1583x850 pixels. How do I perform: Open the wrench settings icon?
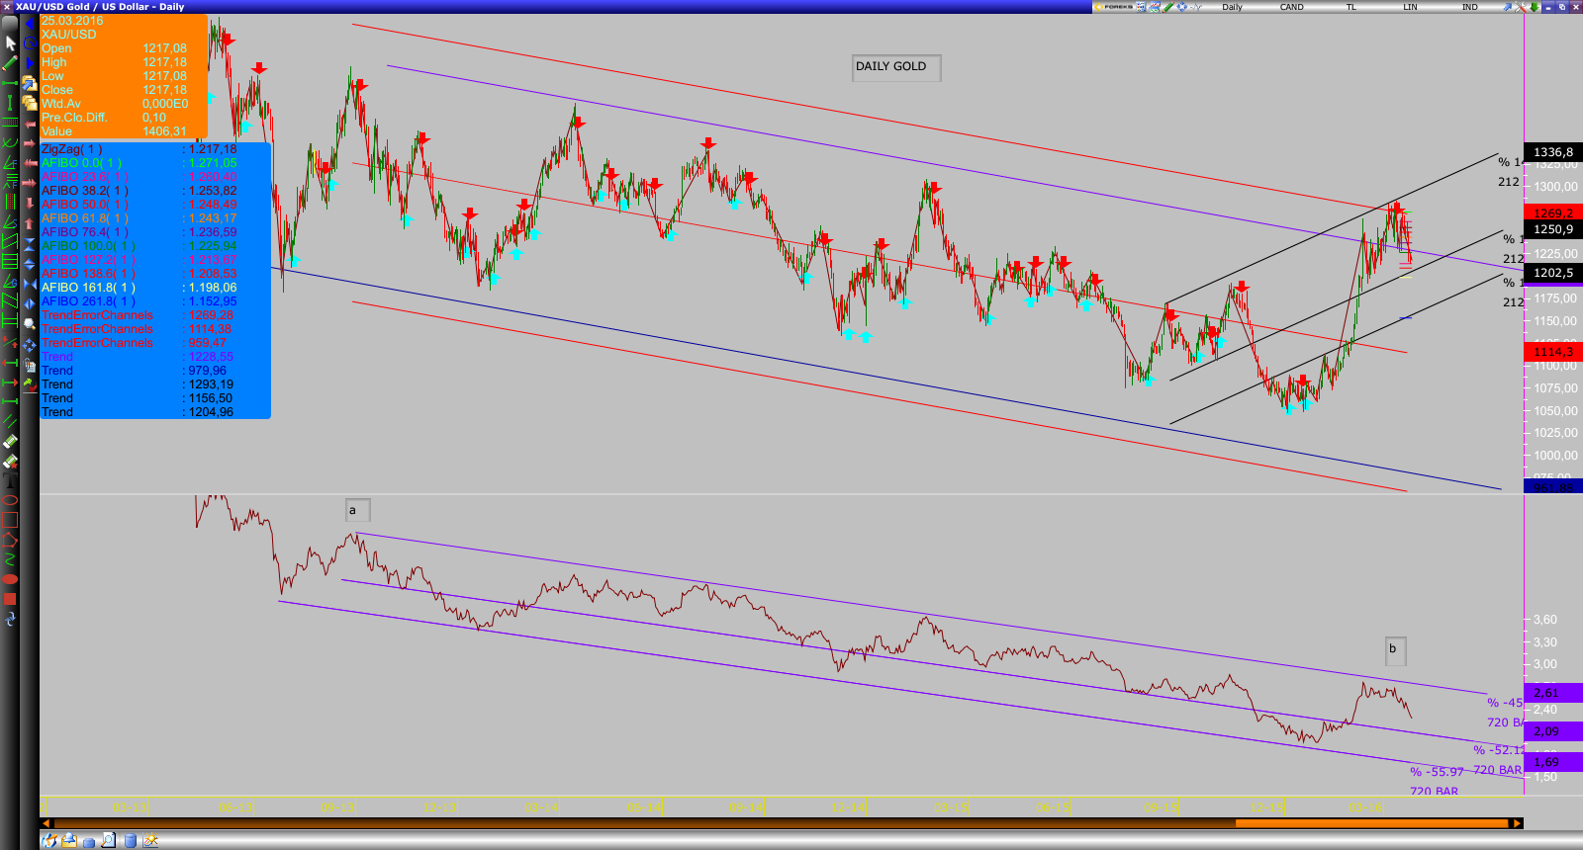pos(1519,7)
